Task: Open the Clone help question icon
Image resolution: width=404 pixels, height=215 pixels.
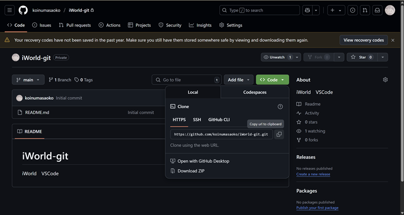Action: (280, 107)
